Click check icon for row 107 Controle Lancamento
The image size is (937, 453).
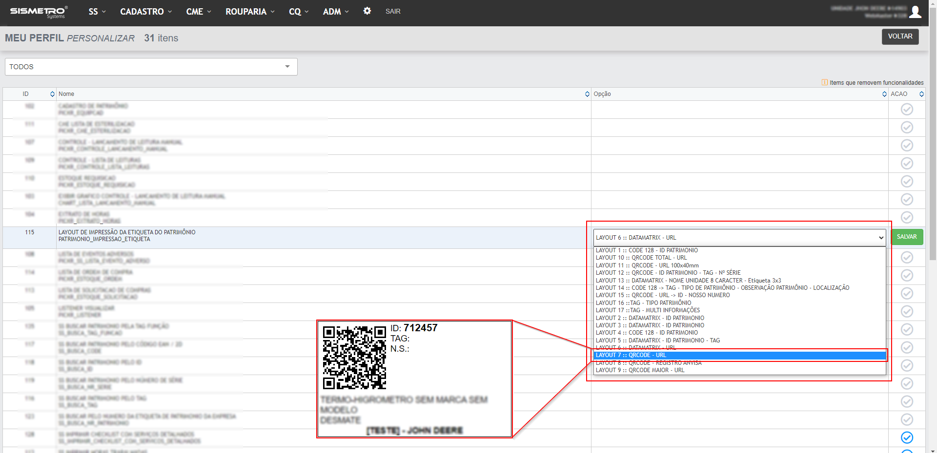tap(907, 145)
